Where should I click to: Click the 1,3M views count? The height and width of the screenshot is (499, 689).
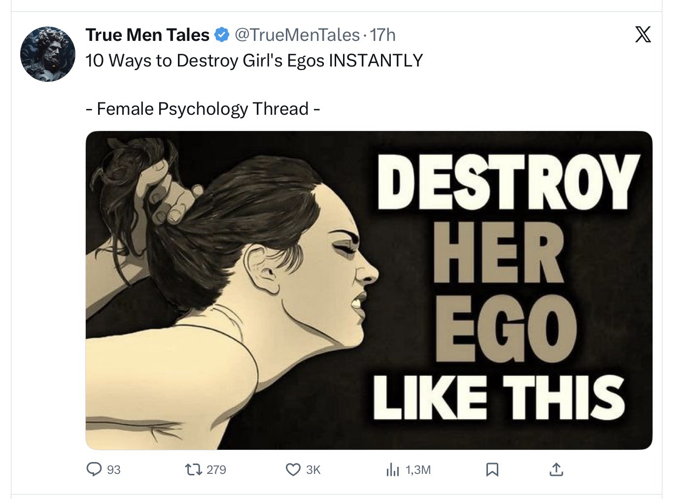[418, 470]
